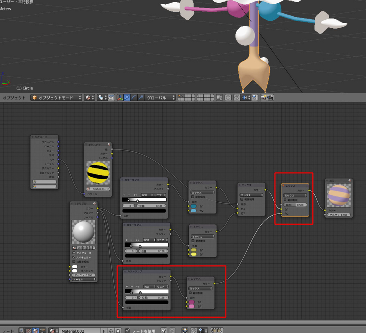
Task: Toggle snap magnet in viewport header
Action: click(237, 98)
